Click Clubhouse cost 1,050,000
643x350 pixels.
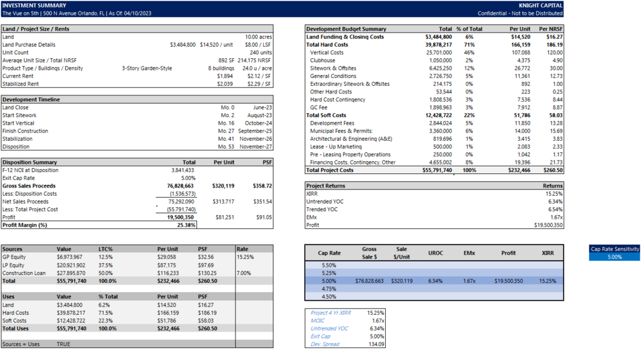(440, 60)
